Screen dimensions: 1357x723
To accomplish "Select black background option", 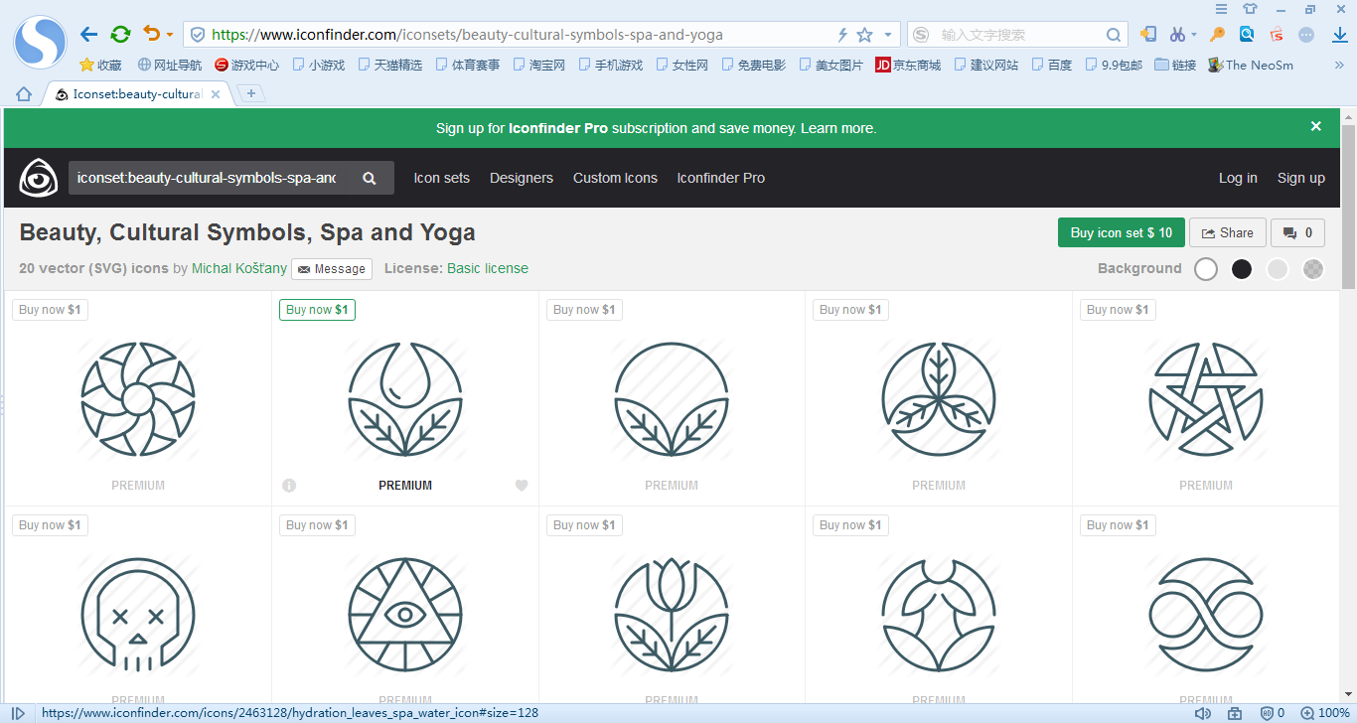I will [x=1242, y=268].
